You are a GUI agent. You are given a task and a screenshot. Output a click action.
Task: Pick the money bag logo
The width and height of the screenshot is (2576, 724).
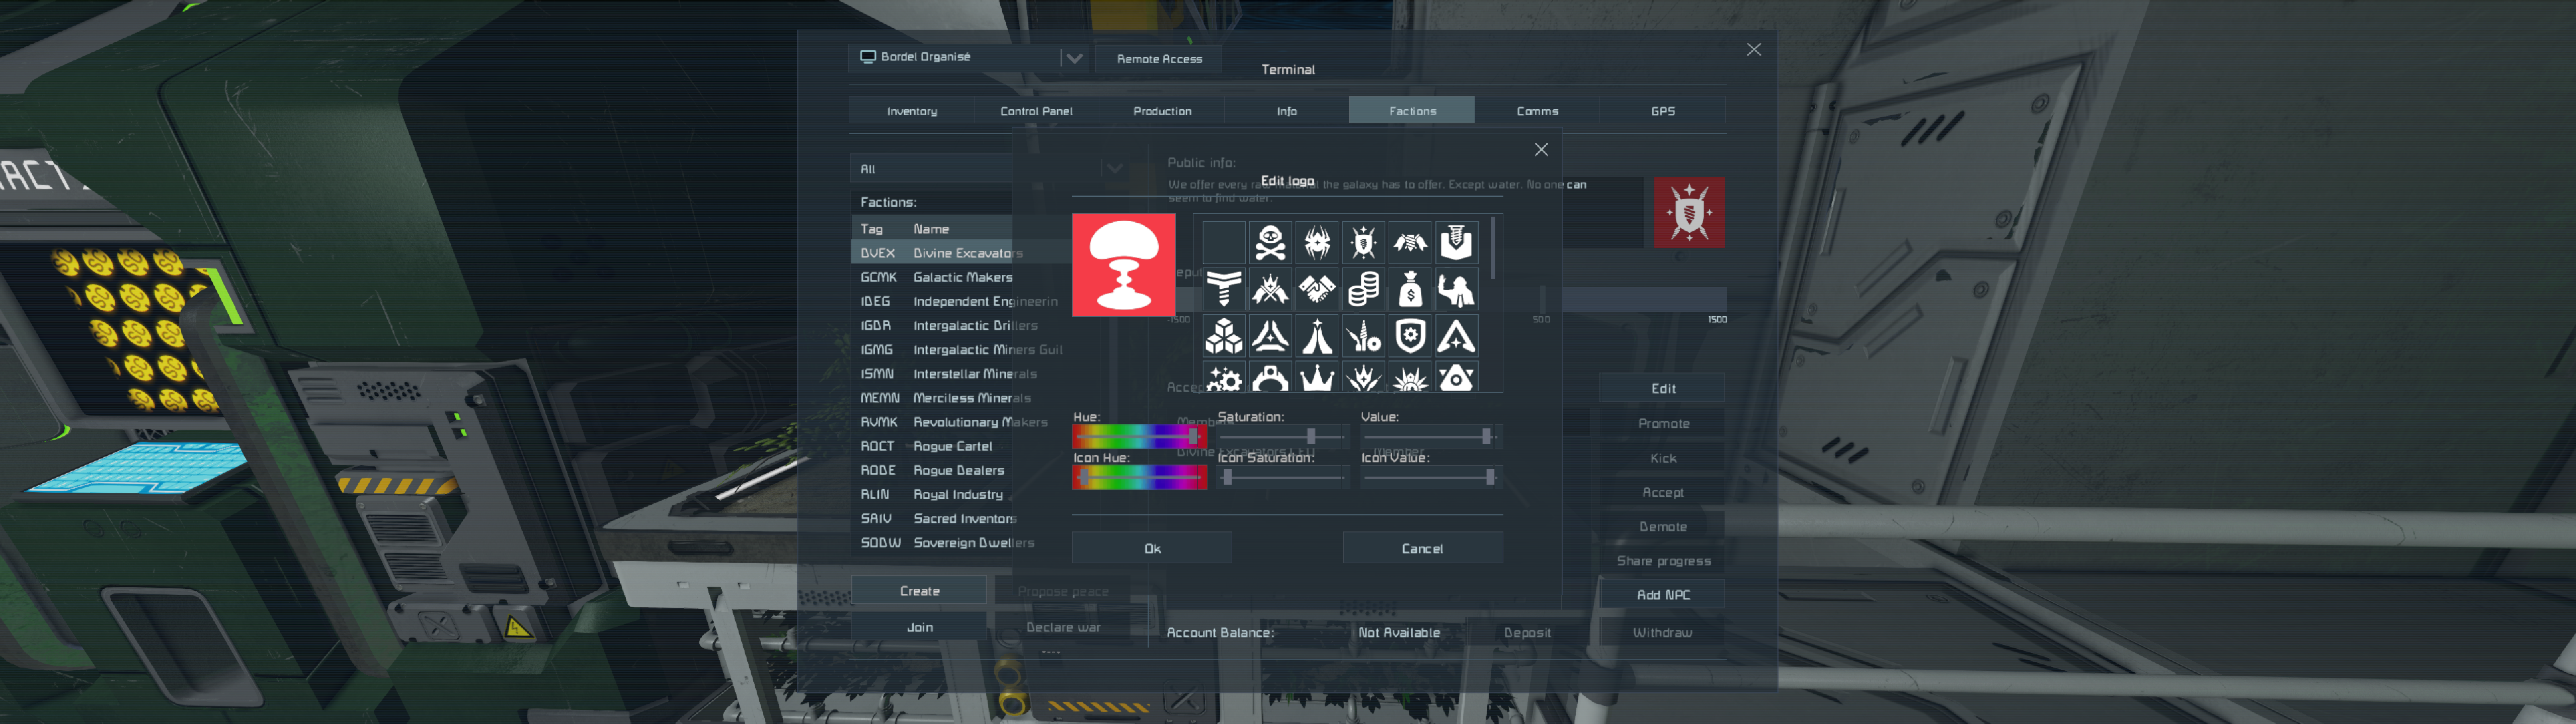(1410, 289)
